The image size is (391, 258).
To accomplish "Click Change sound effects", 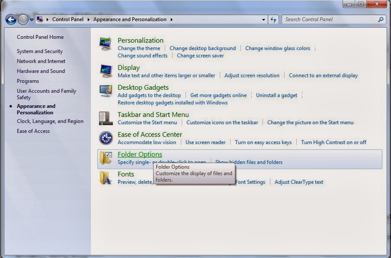I will coord(142,56).
